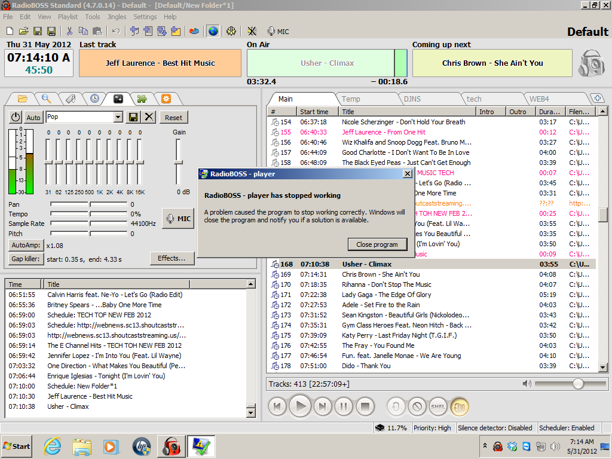612x459 pixels.
Task: Open the Tools menu
Action: point(93,17)
